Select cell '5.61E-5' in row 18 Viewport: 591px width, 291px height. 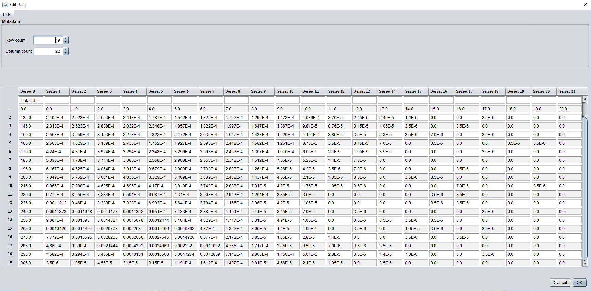click(313, 254)
